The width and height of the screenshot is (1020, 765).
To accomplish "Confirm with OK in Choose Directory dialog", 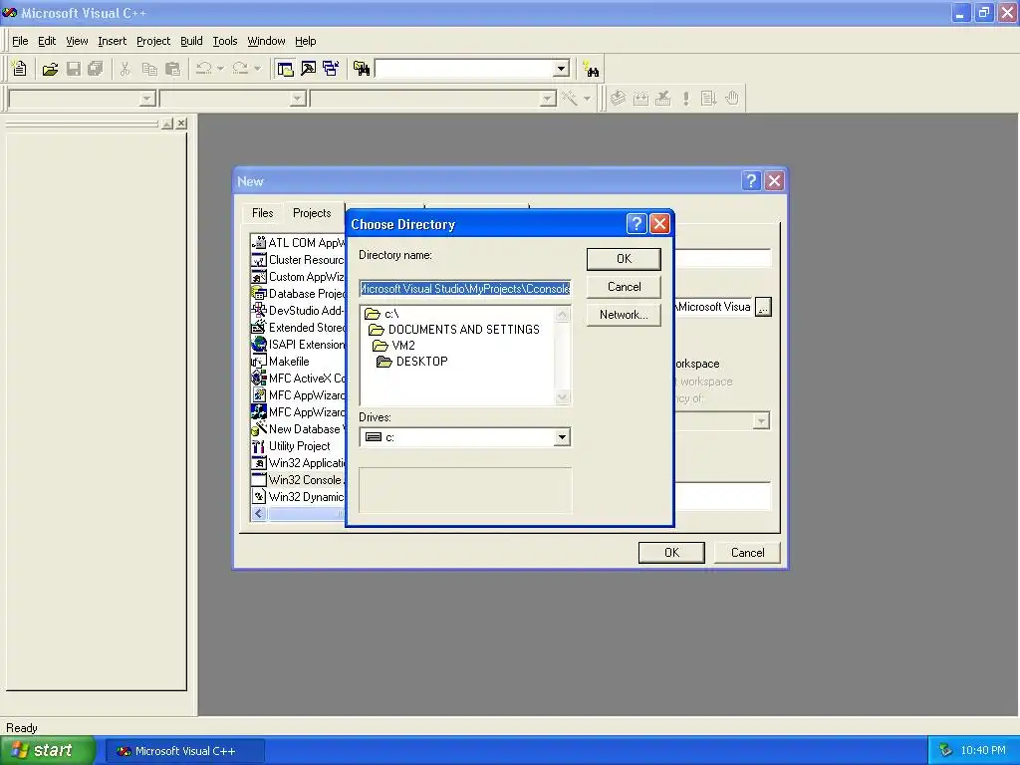I will [x=624, y=259].
